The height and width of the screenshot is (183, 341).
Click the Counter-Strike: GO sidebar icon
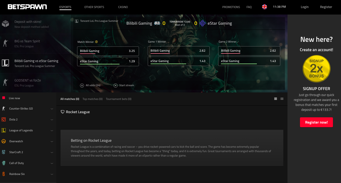pos(4,109)
